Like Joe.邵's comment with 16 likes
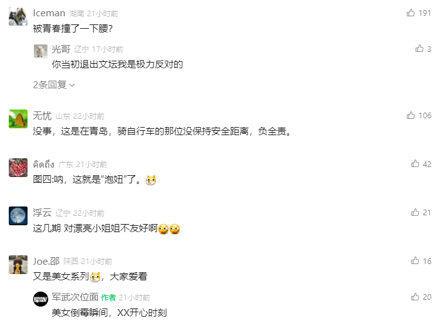Image resolution: width=440 pixels, height=326 pixels. pyautogui.click(x=415, y=261)
